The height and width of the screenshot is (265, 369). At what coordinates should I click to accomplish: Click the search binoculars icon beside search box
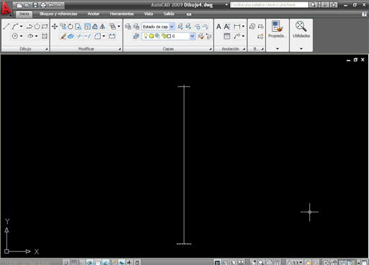tap(313, 5)
